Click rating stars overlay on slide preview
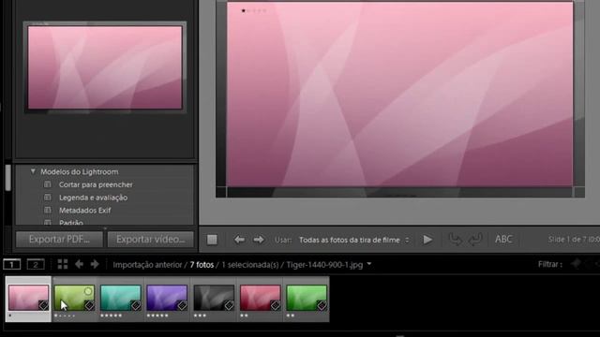600x337 pixels. pyautogui.click(x=254, y=10)
